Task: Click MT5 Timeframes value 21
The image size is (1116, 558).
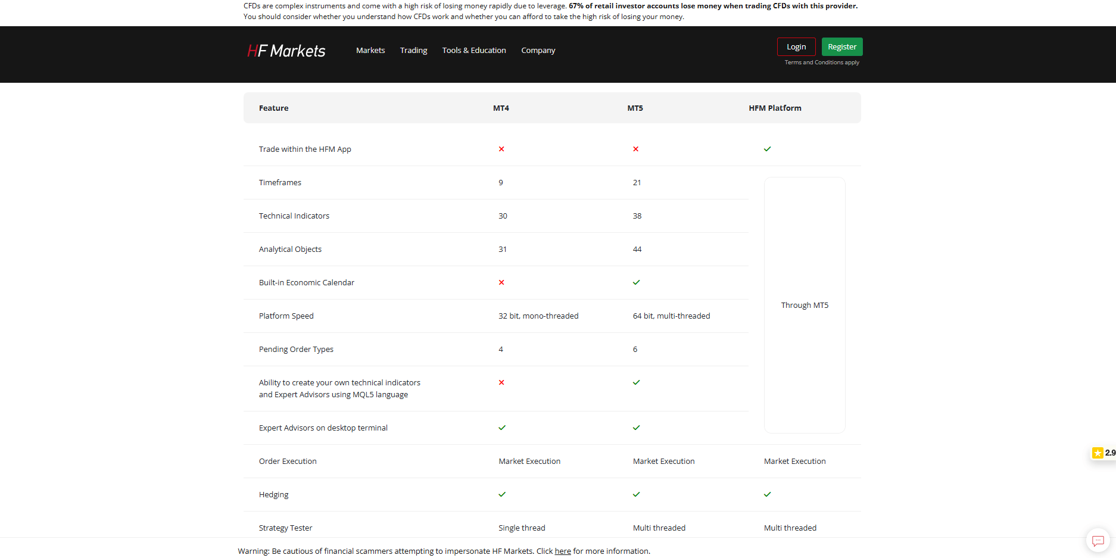Action: [x=637, y=182]
